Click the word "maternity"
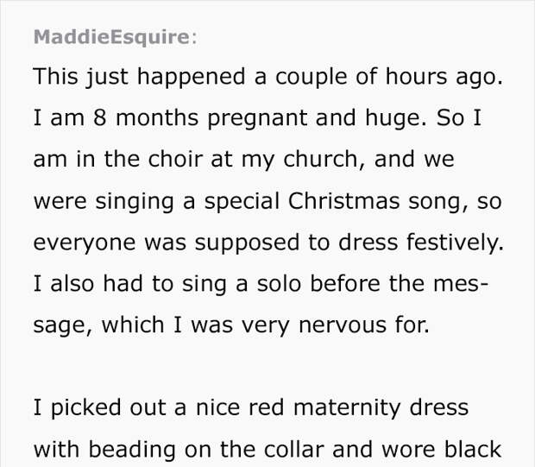 347,408
